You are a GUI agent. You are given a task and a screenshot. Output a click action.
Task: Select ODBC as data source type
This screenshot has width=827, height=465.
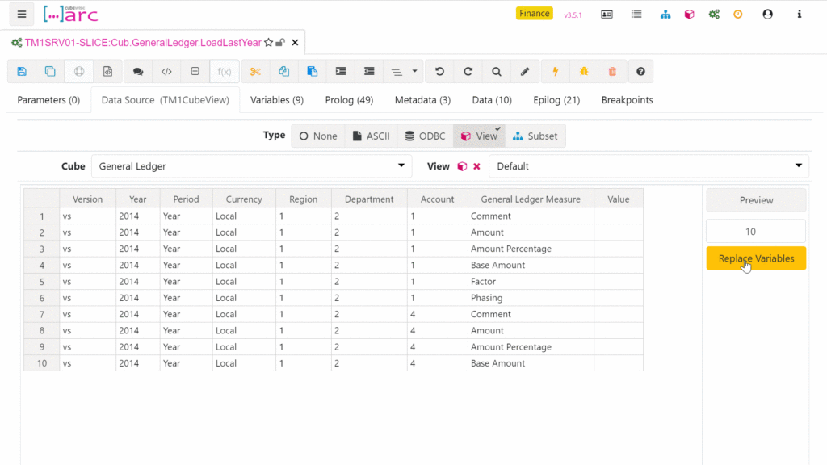coord(424,136)
